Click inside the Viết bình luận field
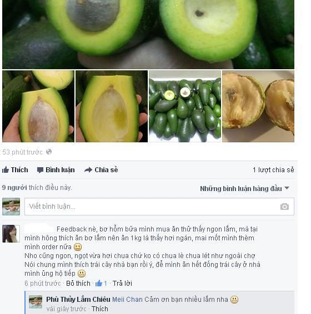311x314 pixels. [x=159, y=207]
